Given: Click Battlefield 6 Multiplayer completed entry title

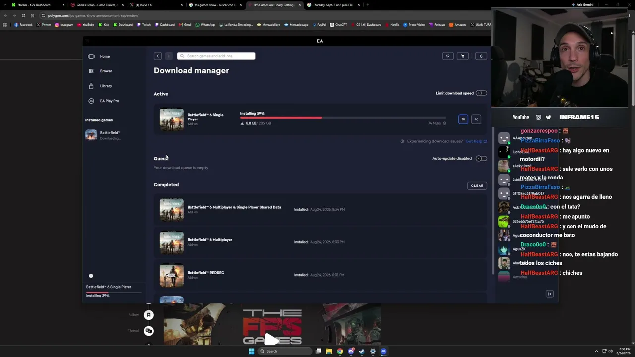Looking at the screenshot, I should (210, 240).
